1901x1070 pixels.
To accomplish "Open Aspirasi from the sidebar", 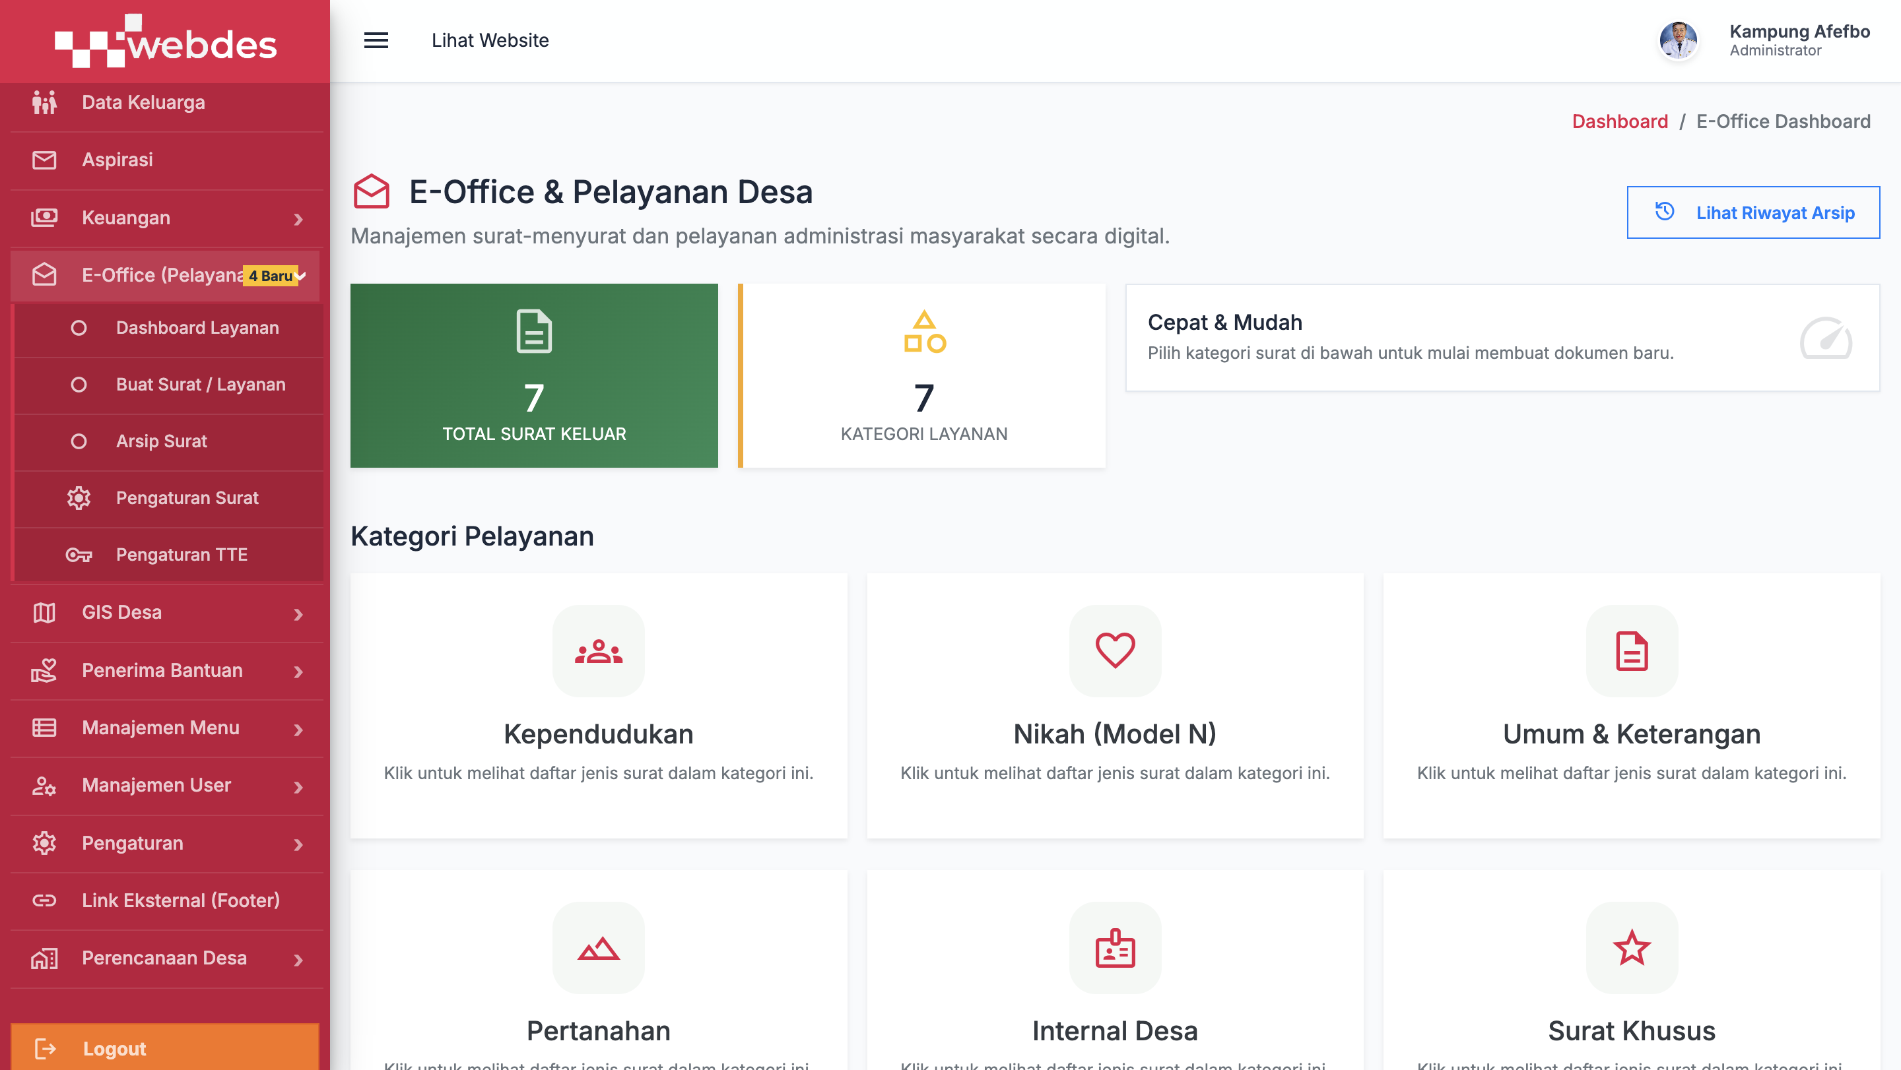I will click(167, 160).
